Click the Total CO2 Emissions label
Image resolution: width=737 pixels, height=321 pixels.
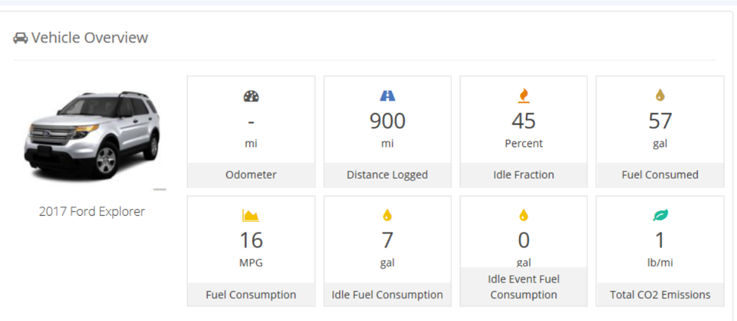tap(660, 295)
